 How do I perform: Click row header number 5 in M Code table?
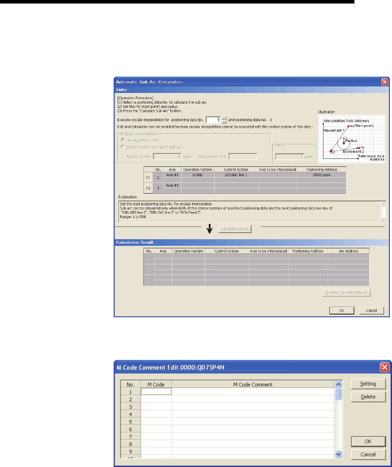point(130,422)
